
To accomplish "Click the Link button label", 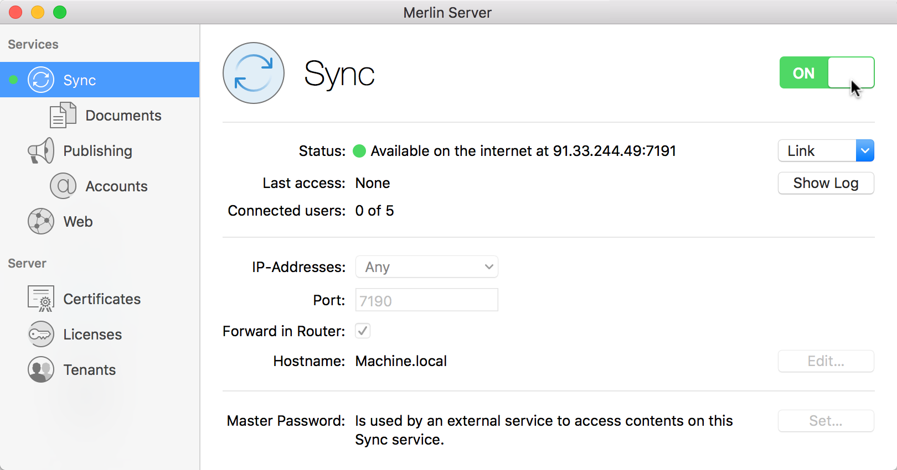I will [x=801, y=151].
